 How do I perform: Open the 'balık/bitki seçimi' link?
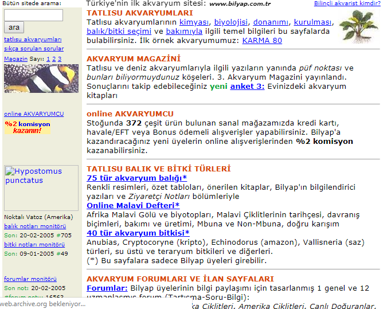119,32
